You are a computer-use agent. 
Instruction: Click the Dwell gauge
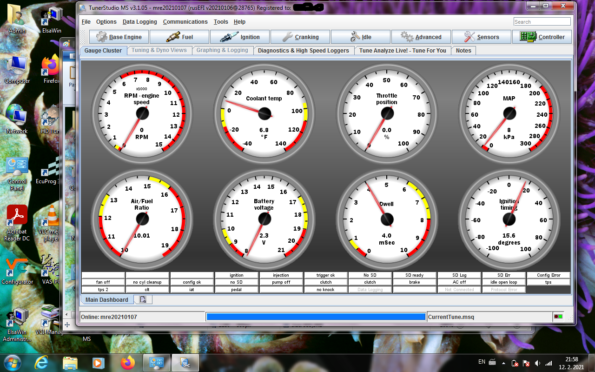[387, 219]
